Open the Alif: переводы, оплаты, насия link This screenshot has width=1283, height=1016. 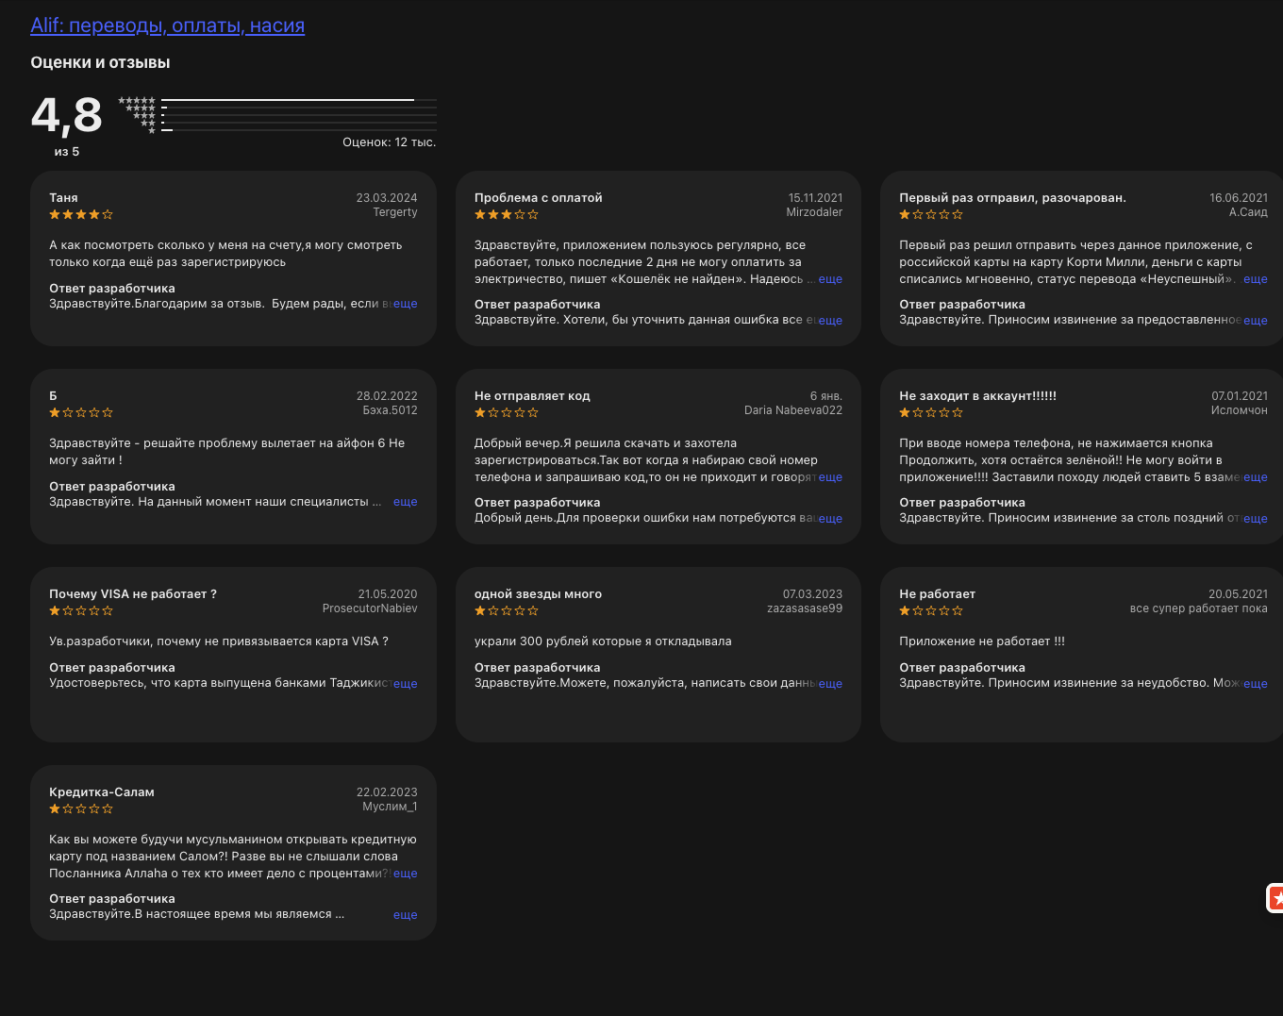[167, 25]
